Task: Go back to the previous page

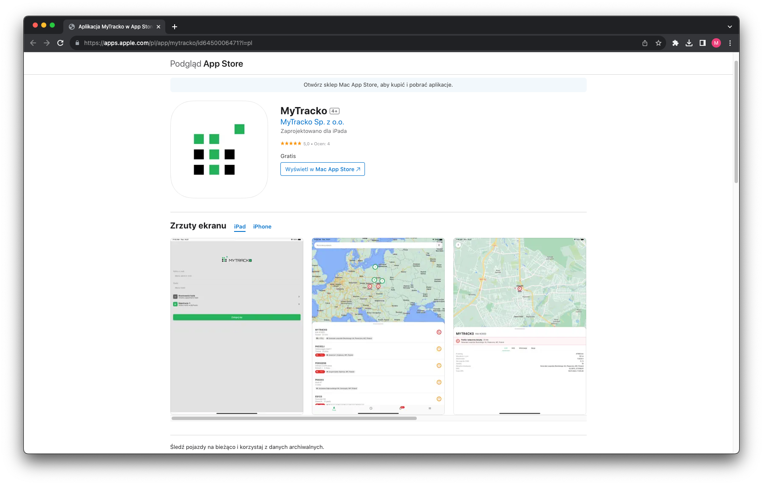Action: (33, 43)
